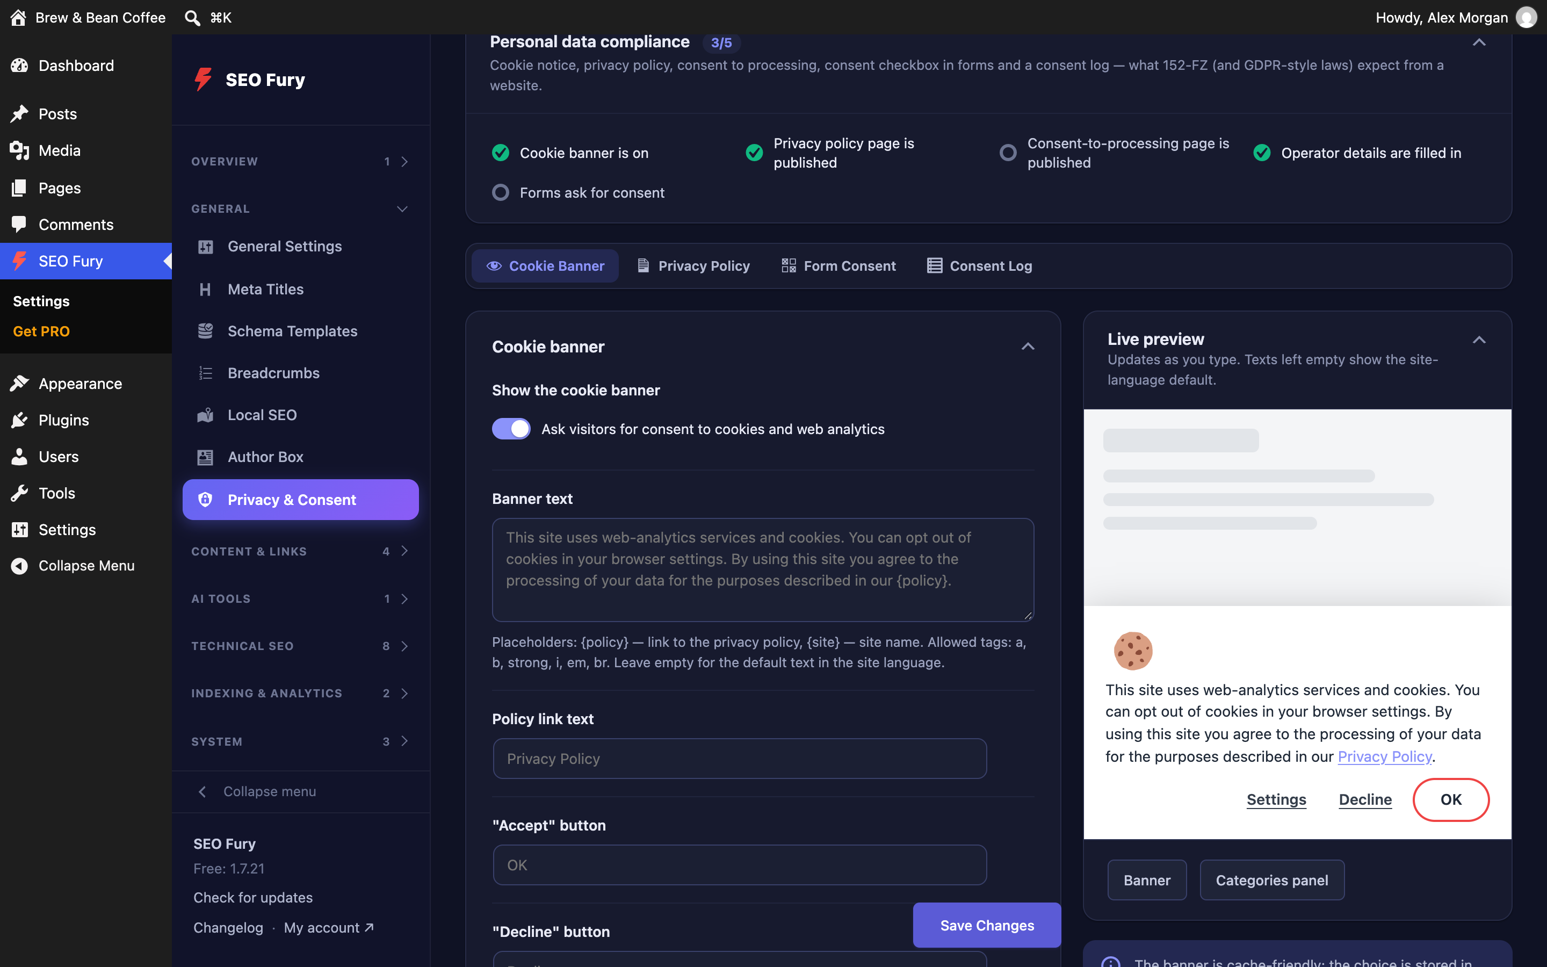Click the Save Changes button

986,925
